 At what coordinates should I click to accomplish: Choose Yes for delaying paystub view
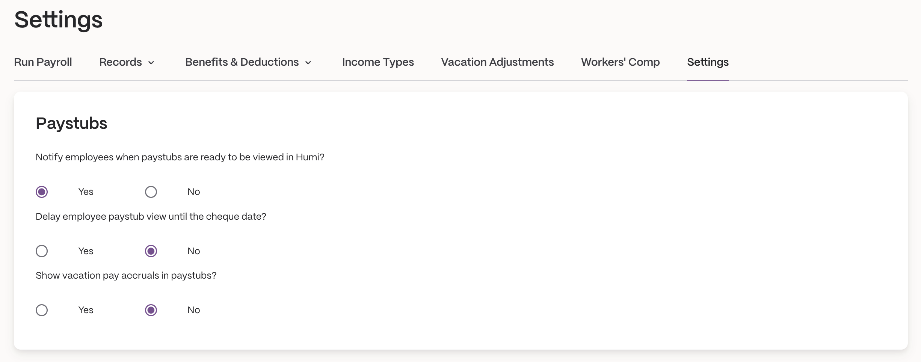[x=42, y=251]
